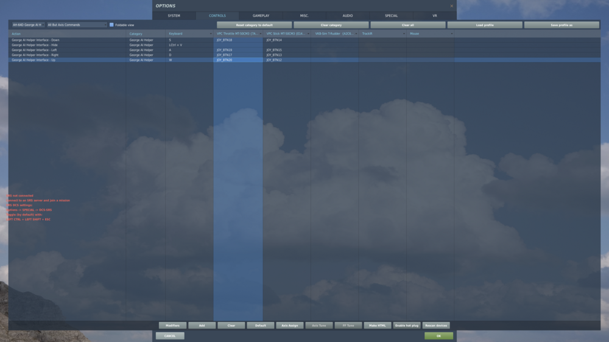This screenshot has height=342, width=609.
Task: Click the FF Tune button
Action: (348, 326)
